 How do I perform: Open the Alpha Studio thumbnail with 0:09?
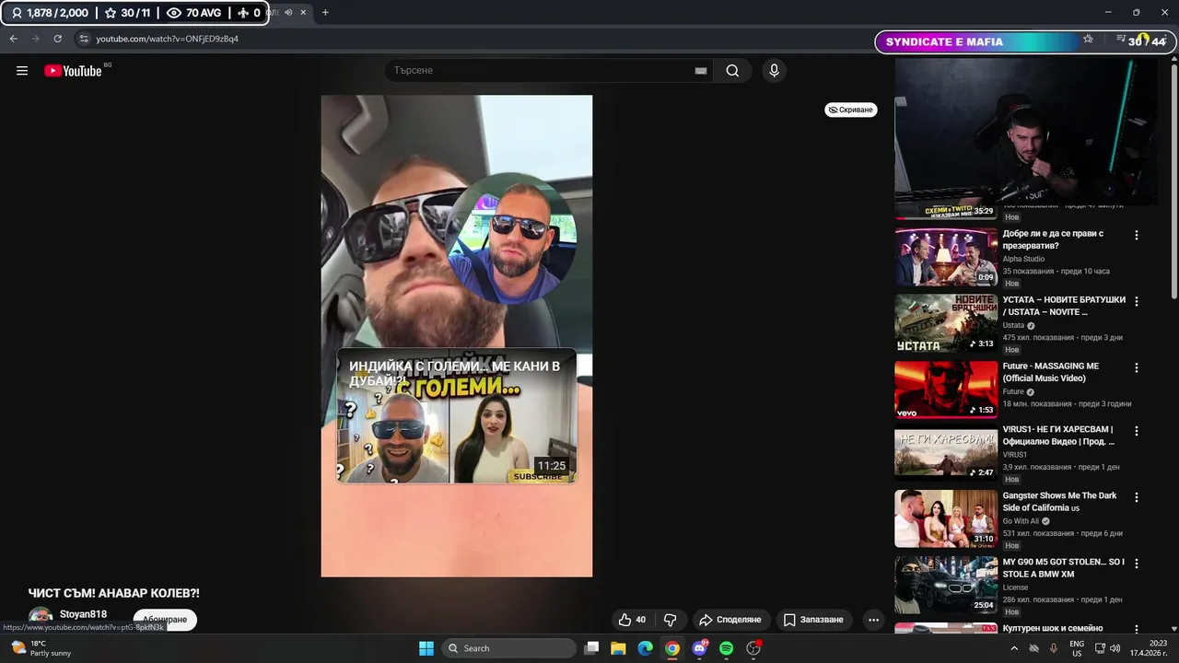pyautogui.click(x=946, y=257)
